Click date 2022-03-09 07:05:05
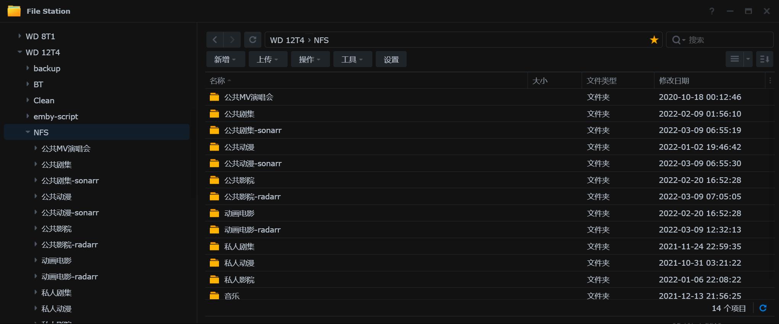Screen dimensions: 779x324 (x=700, y=196)
